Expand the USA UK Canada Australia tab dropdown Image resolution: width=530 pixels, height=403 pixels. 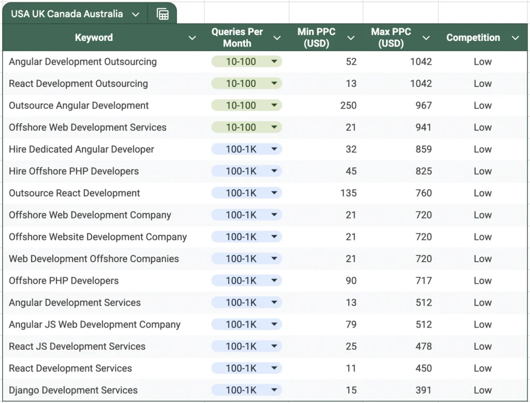137,13
